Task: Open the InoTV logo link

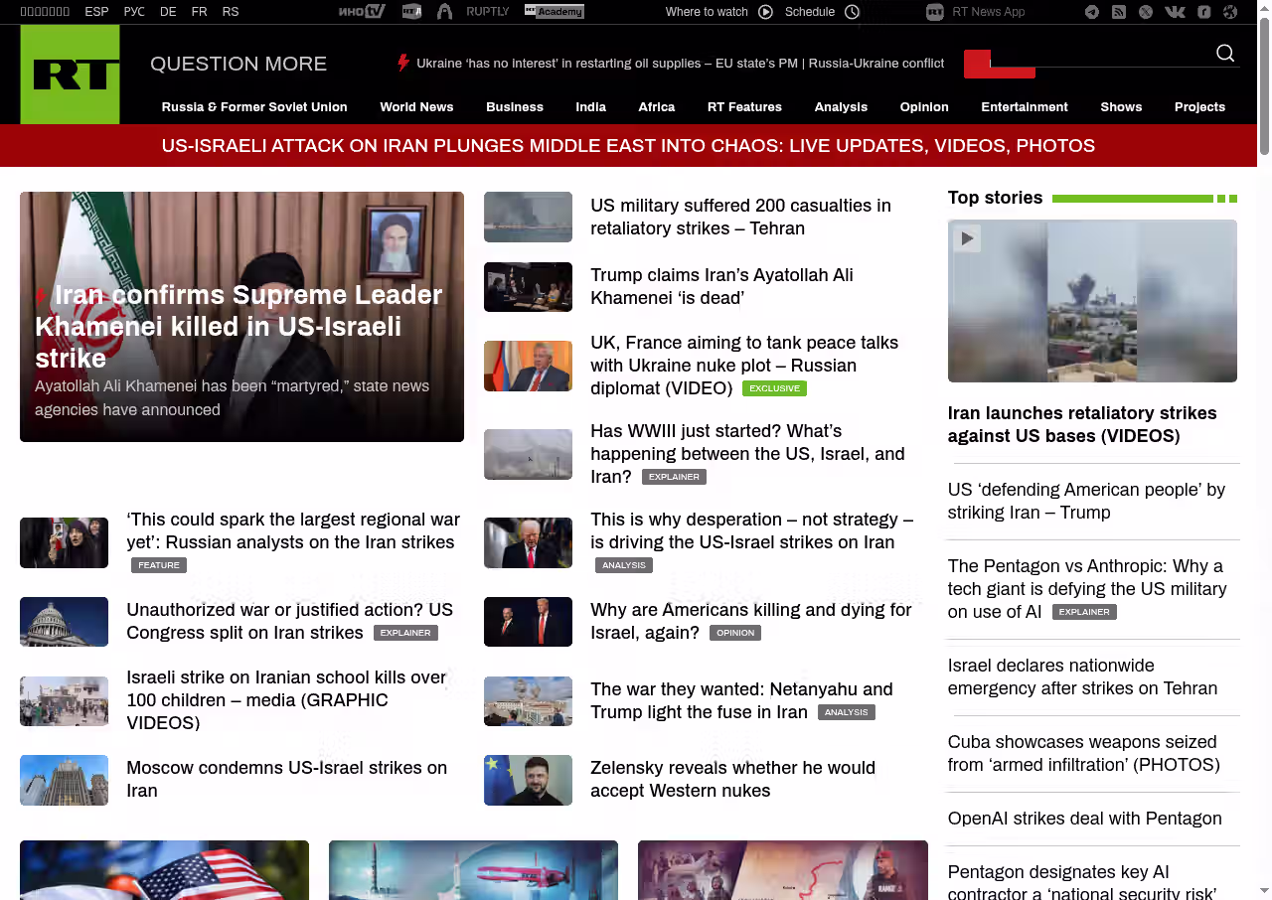Action: coord(361,12)
